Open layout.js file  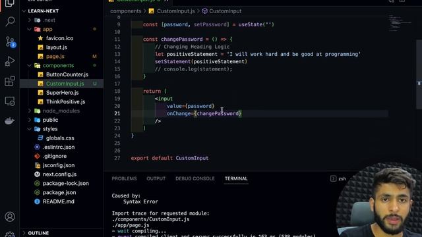tap(56, 47)
